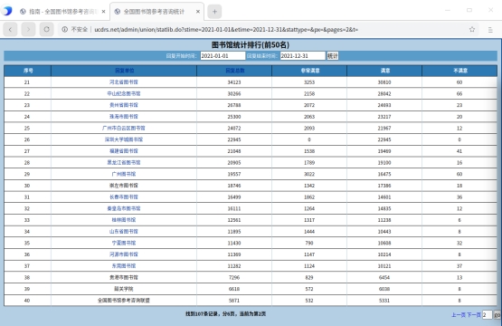Click the address bar URL
The width and height of the screenshot is (502, 326).
tap(226, 30)
